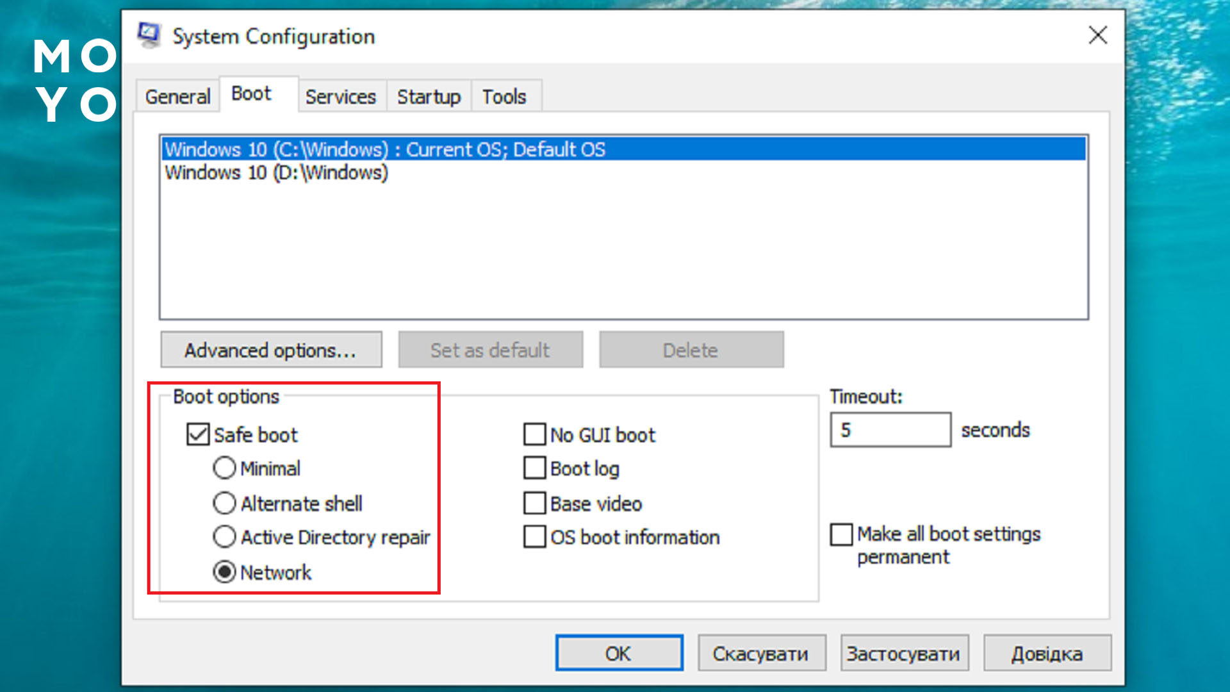Select Windows 10 (D:\Windows) entry
1230x692 pixels.
(x=276, y=173)
